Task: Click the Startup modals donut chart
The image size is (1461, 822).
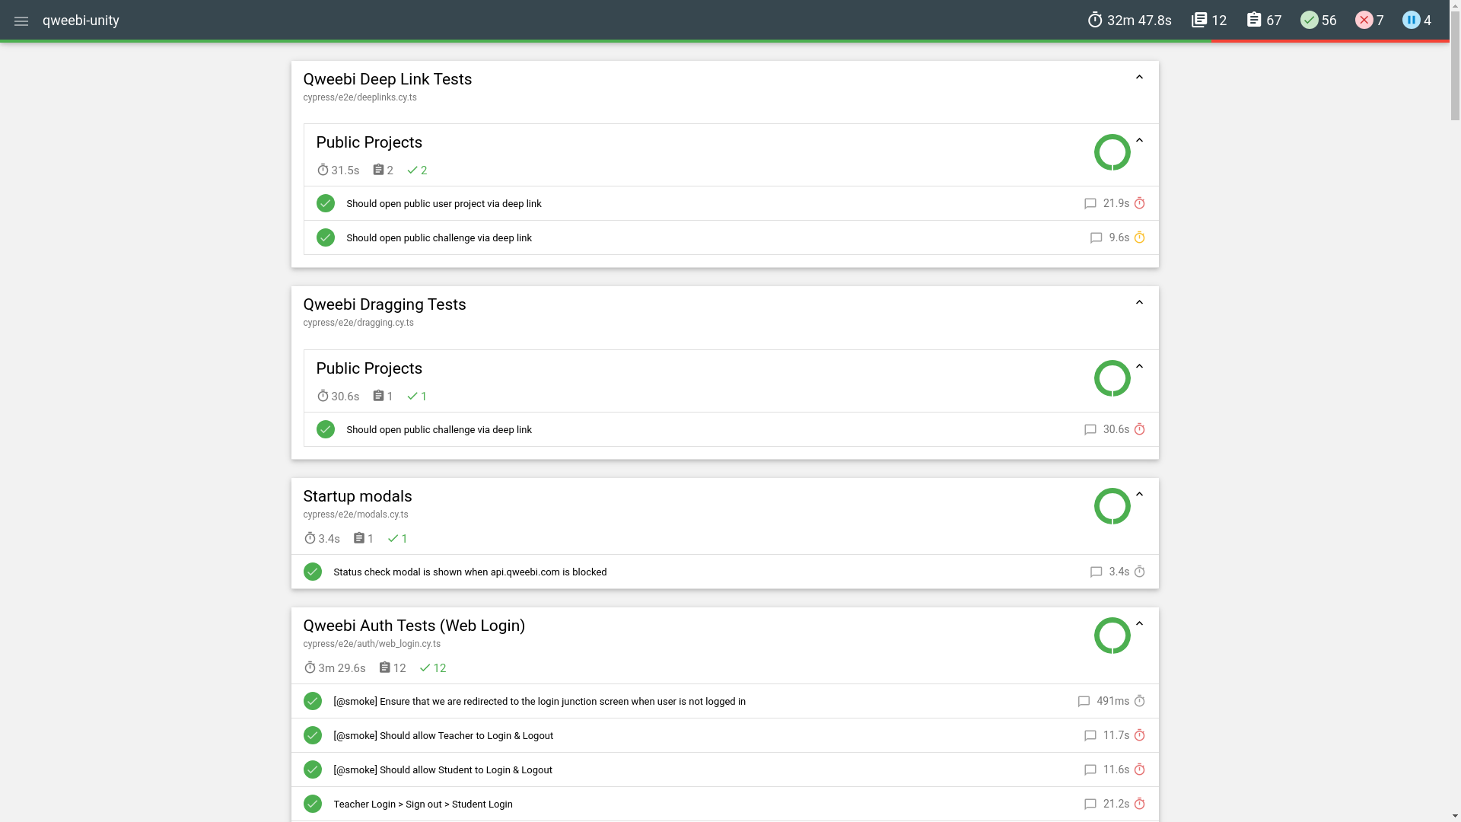Action: pyautogui.click(x=1112, y=506)
